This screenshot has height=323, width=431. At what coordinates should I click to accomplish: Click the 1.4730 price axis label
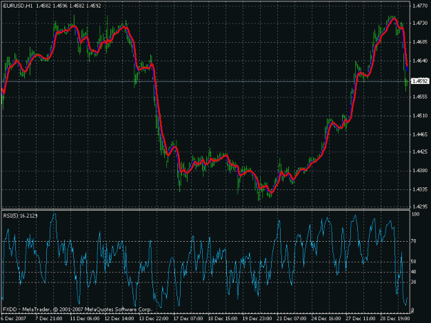tap(420, 23)
